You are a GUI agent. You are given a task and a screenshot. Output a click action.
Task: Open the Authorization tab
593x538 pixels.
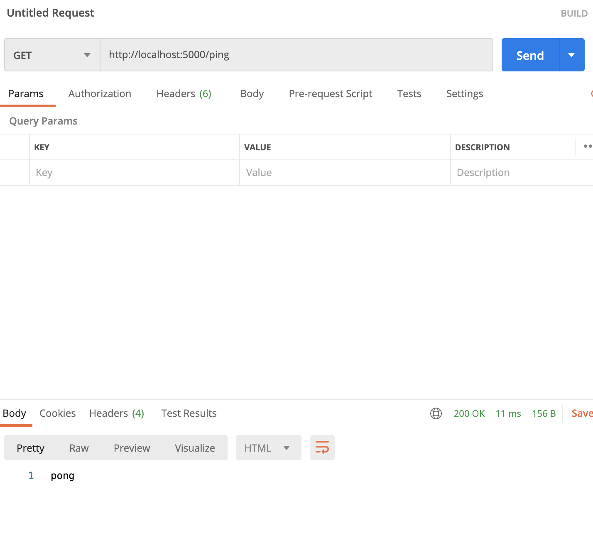point(100,94)
